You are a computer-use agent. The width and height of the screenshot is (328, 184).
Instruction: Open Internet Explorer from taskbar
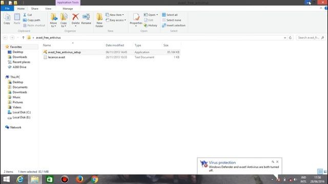click(20, 179)
